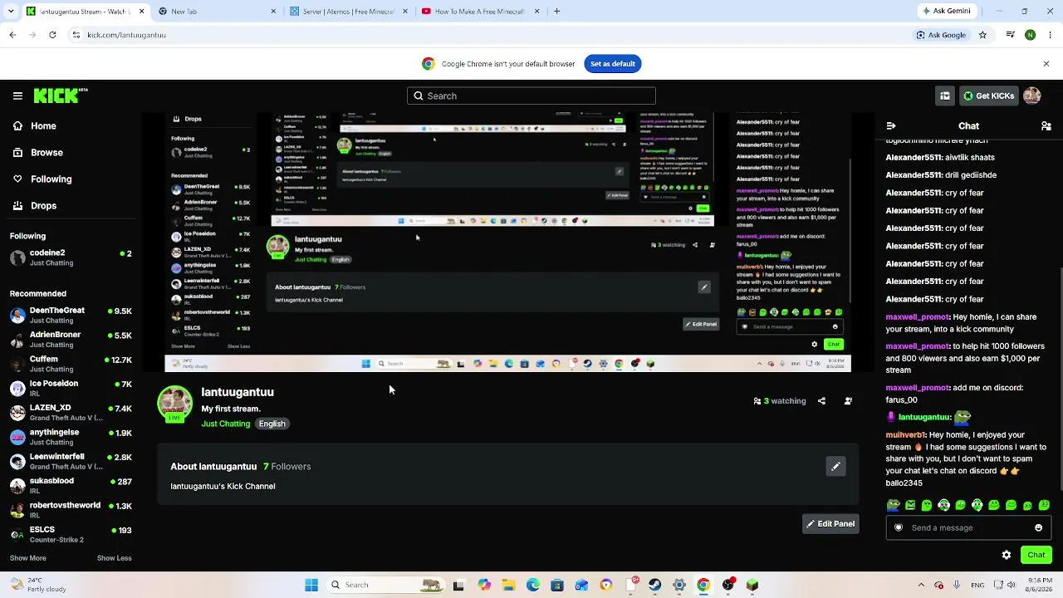Open Microsoft Edge from the taskbar
Image resolution: width=1063 pixels, height=598 pixels.
(533, 585)
